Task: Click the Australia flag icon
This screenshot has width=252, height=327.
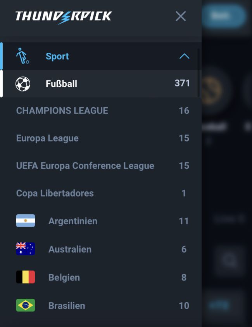Action: 26,249
